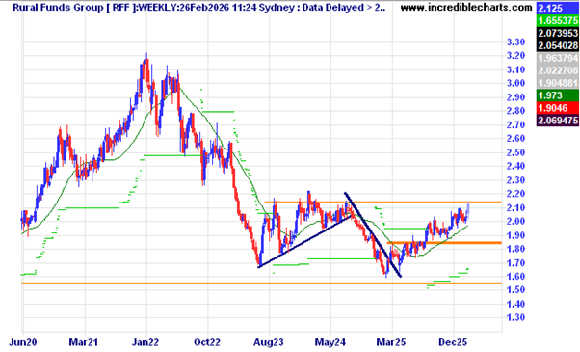The image size is (580, 352).
Task: Click the 1.40 price axis label
Action: pyautogui.click(x=515, y=304)
